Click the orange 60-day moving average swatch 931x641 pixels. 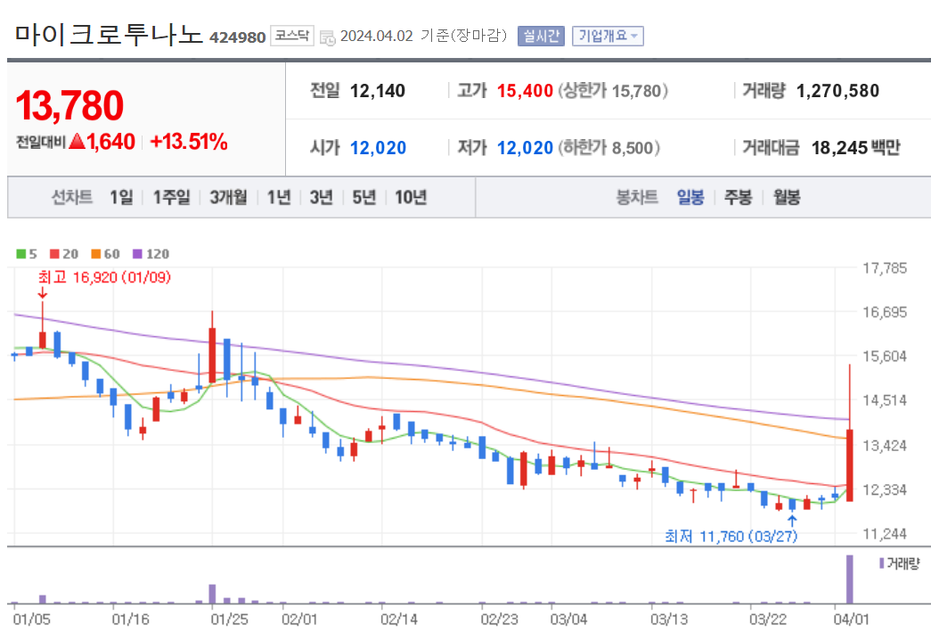tap(95, 254)
